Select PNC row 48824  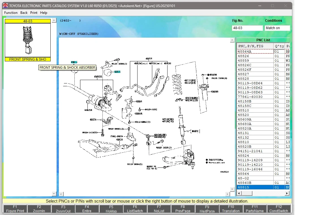pyautogui.click(x=263, y=156)
